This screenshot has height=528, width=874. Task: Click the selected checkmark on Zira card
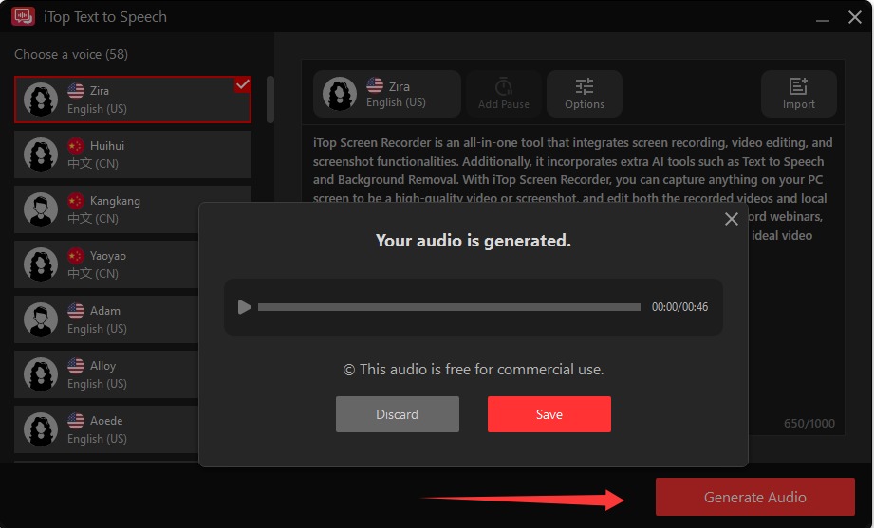tap(243, 84)
